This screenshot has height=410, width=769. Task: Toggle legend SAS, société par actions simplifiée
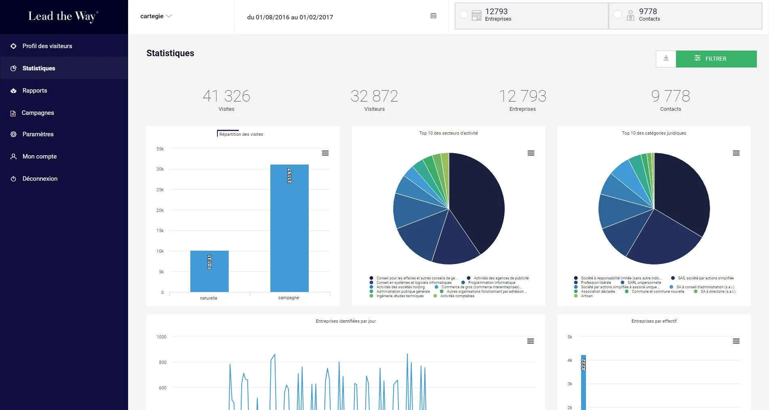(x=703, y=278)
